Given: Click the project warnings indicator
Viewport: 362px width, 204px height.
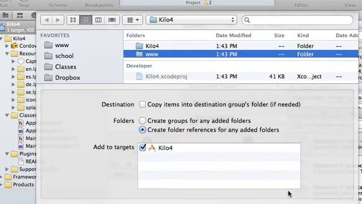Looking at the screenshot, I should tap(208, 2).
